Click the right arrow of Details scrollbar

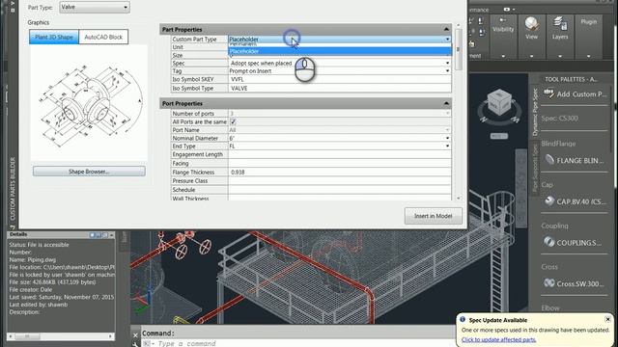(111, 336)
